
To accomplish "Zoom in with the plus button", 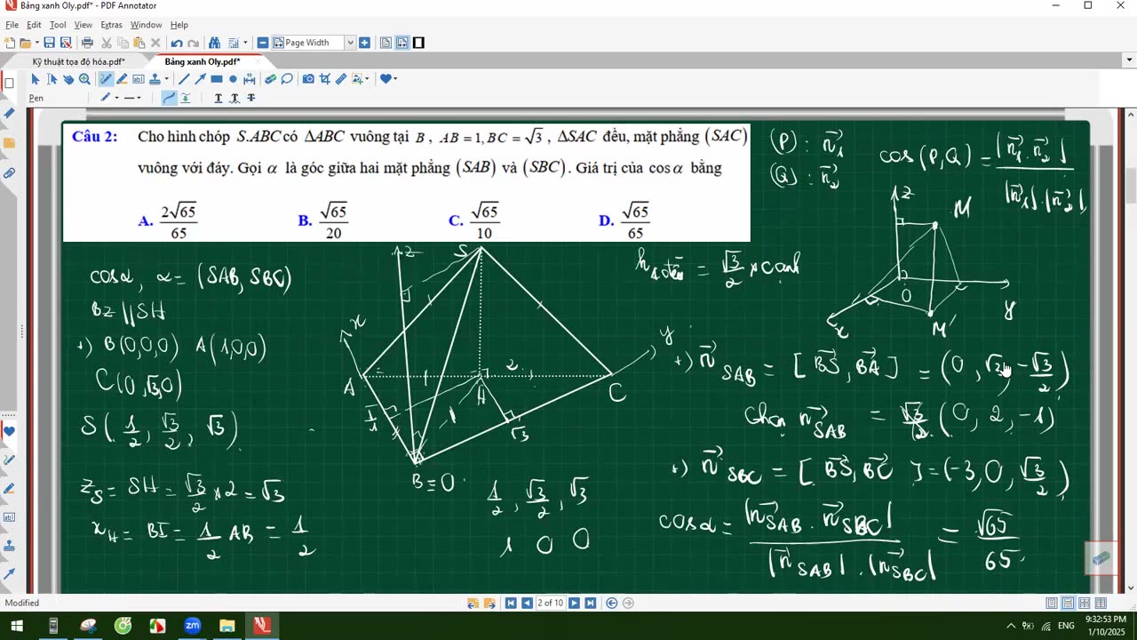I will point(364,43).
